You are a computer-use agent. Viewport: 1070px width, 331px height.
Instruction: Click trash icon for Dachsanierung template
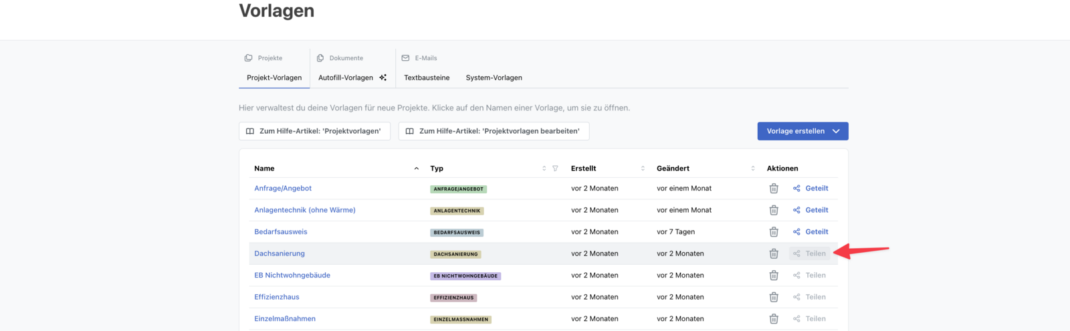pos(774,254)
